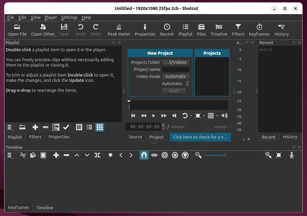Enable loop playback in the player

click(185, 116)
